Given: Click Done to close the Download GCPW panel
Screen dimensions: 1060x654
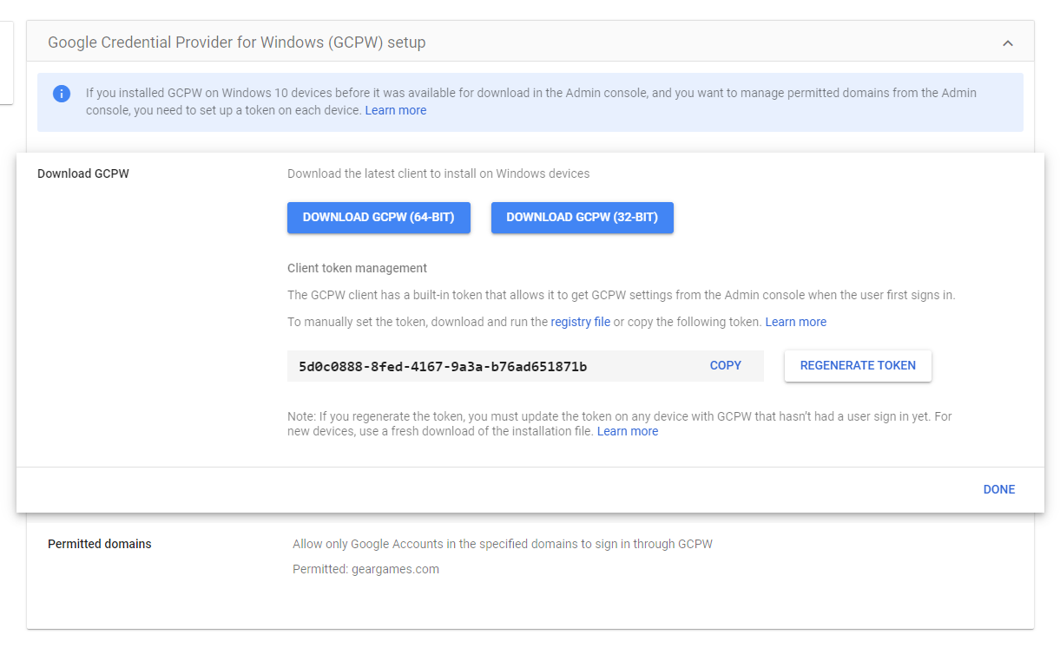Looking at the screenshot, I should click(998, 489).
